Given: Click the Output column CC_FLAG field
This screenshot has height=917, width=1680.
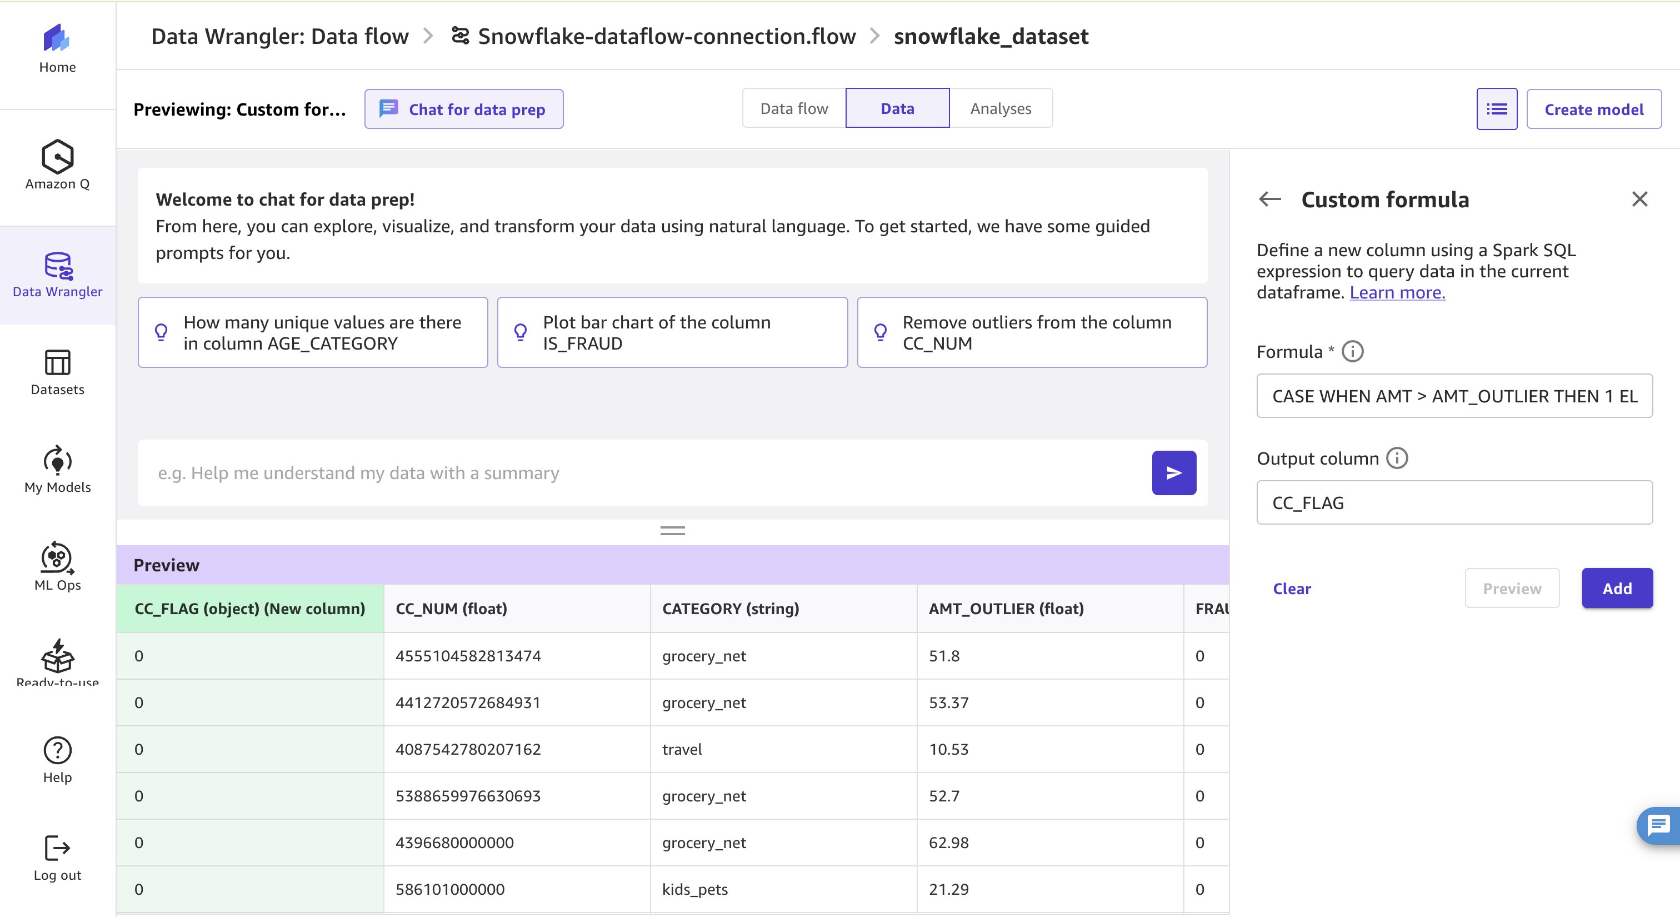Looking at the screenshot, I should [1454, 502].
